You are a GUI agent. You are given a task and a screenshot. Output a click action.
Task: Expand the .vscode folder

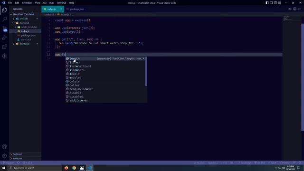[x=25, y=19]
